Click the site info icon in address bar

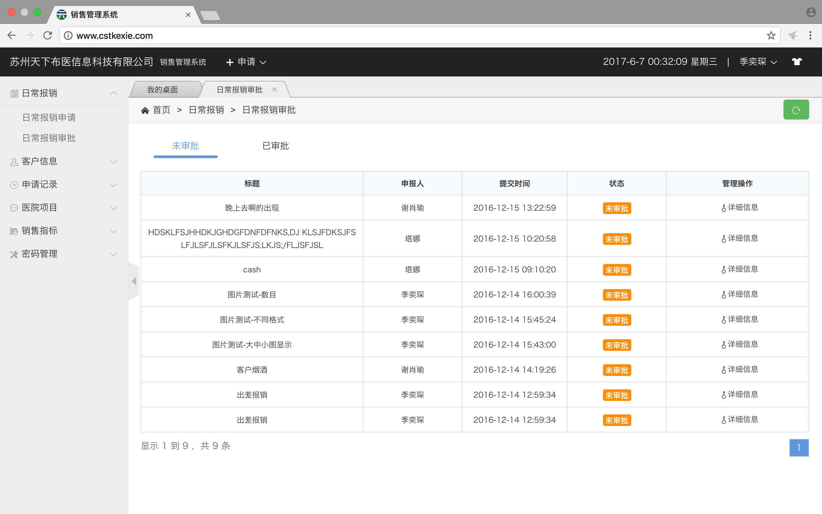click(68, 35)
